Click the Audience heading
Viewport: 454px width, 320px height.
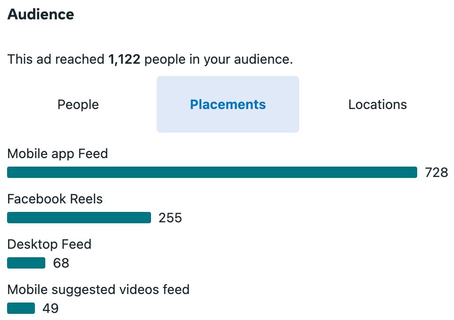pos(41,15)
